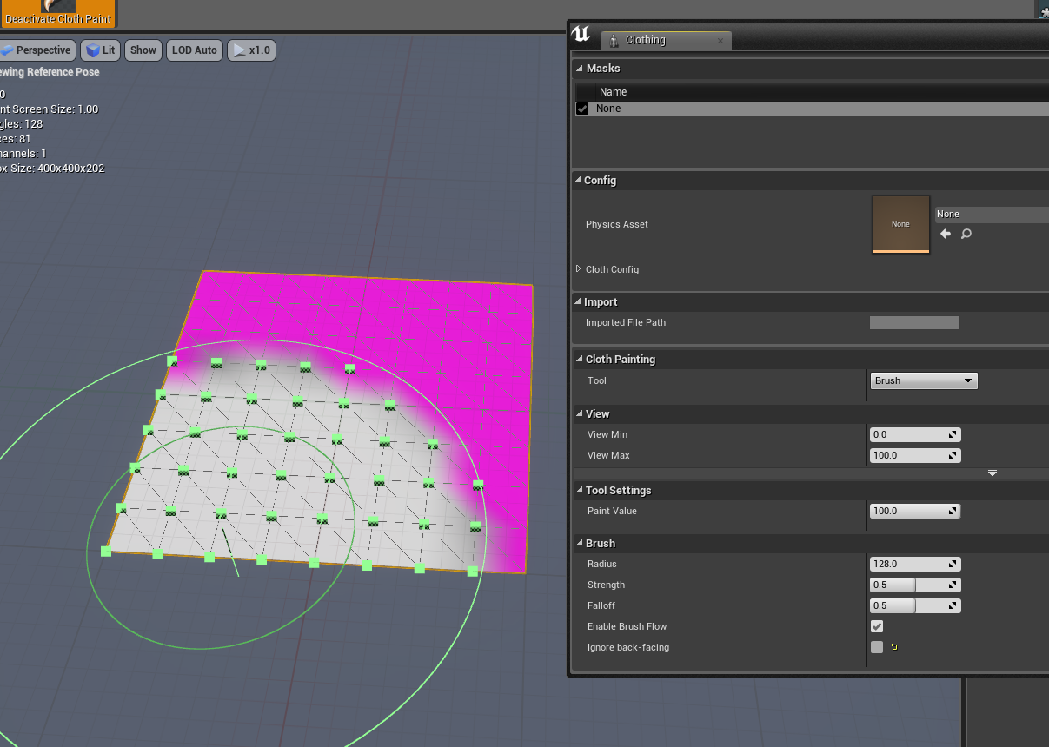
Task: Click the Unreal Engine logo icon
Action: [x=581, y=36]
